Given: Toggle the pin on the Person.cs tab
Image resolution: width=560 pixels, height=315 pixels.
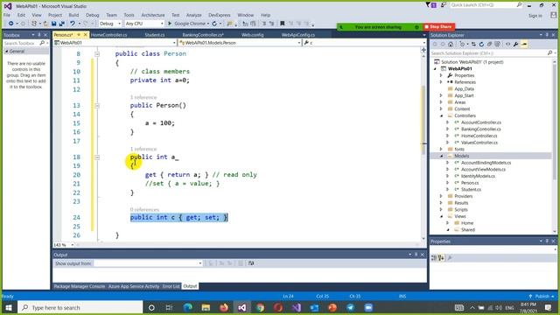Looking at the screenshot, I should (79, 35).
